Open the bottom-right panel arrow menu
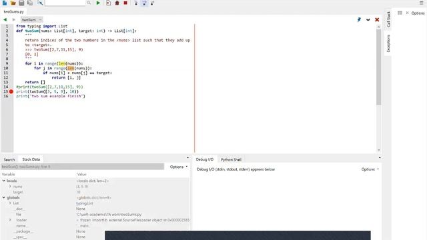The width and height of the screenshot is (427, 240). tap(380, 157)
